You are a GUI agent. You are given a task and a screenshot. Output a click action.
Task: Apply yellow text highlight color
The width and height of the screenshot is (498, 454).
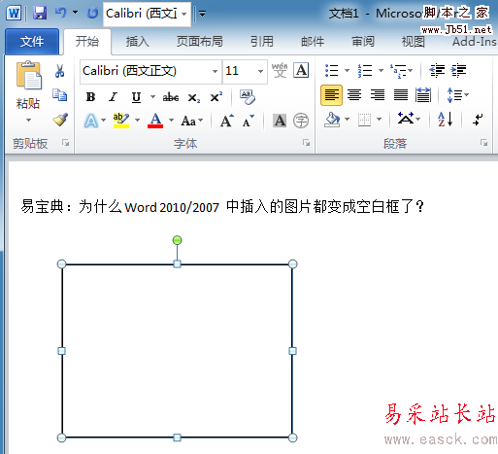click(121, 121)
